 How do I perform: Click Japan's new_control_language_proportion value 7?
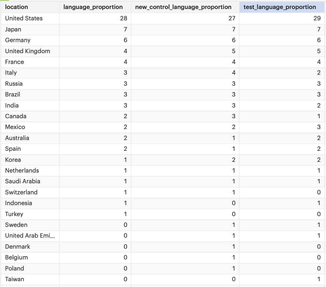pos(234,29)
